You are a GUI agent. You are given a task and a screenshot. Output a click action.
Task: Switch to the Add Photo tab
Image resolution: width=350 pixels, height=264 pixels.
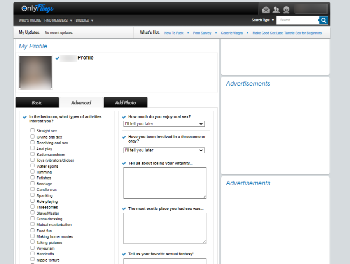(126, 103)
